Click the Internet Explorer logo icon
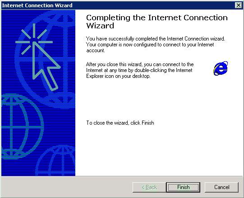The image size is (244, 198). pos(221,68)
